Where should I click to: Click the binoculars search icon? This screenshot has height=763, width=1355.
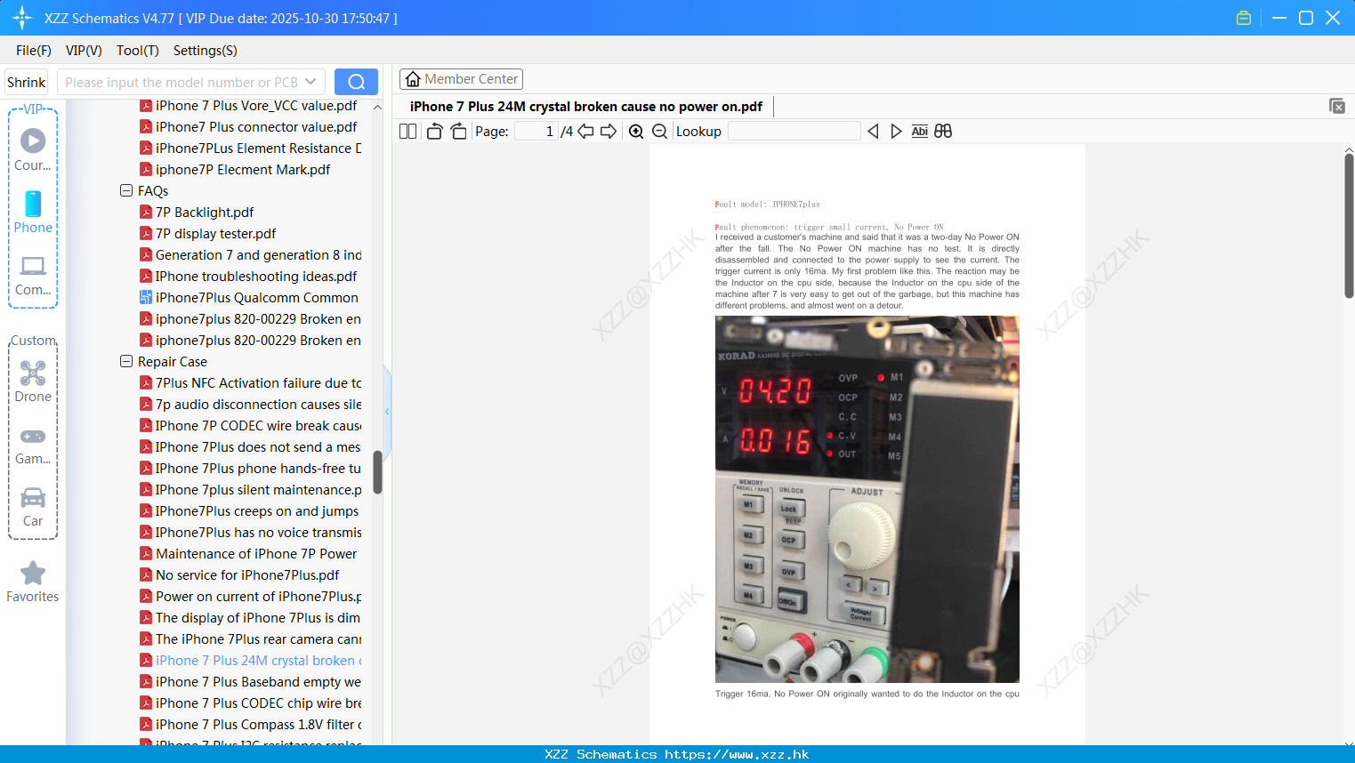pyautogui.click(x=943, y=132)
